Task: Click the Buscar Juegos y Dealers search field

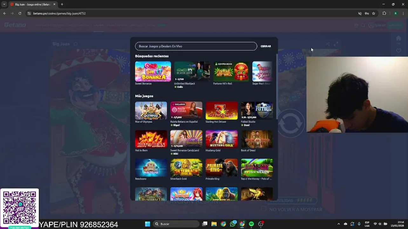Action: (196, 46)
